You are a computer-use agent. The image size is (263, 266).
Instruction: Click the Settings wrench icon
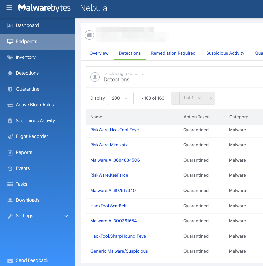[10, 216]
